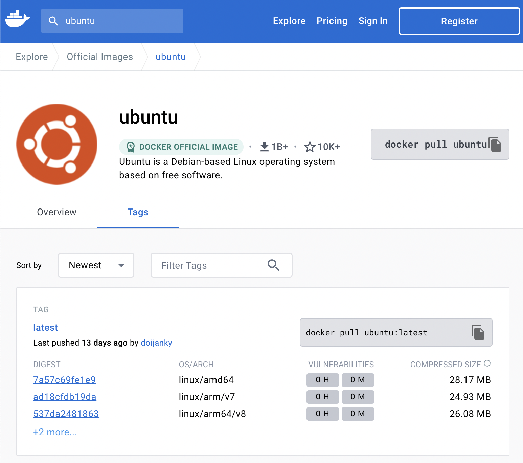This screenshot has height=463, width=523.
Task: Click the DIGEST column header
Action: click(x=47, y=365)
